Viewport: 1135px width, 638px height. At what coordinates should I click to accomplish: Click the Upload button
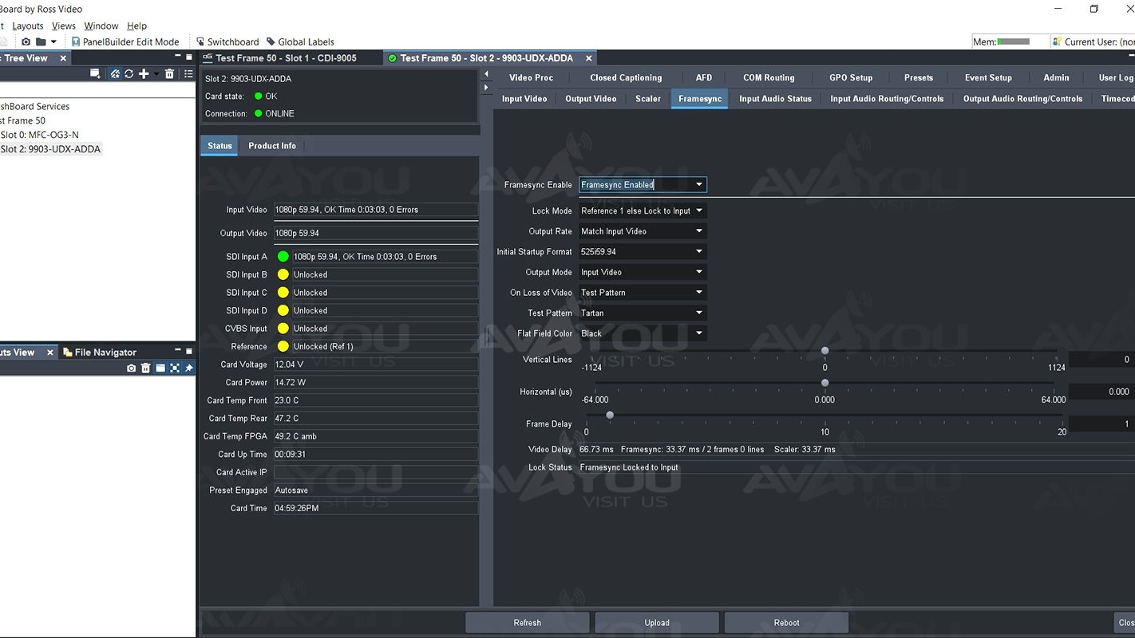[657, 623]
